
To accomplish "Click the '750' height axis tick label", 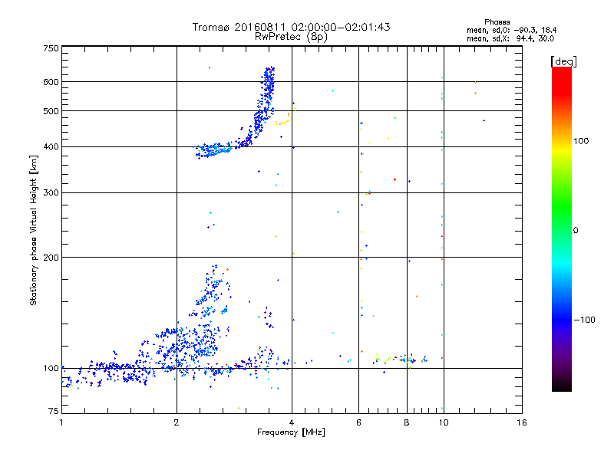I will pyautogui.click(x=51, y=48).
